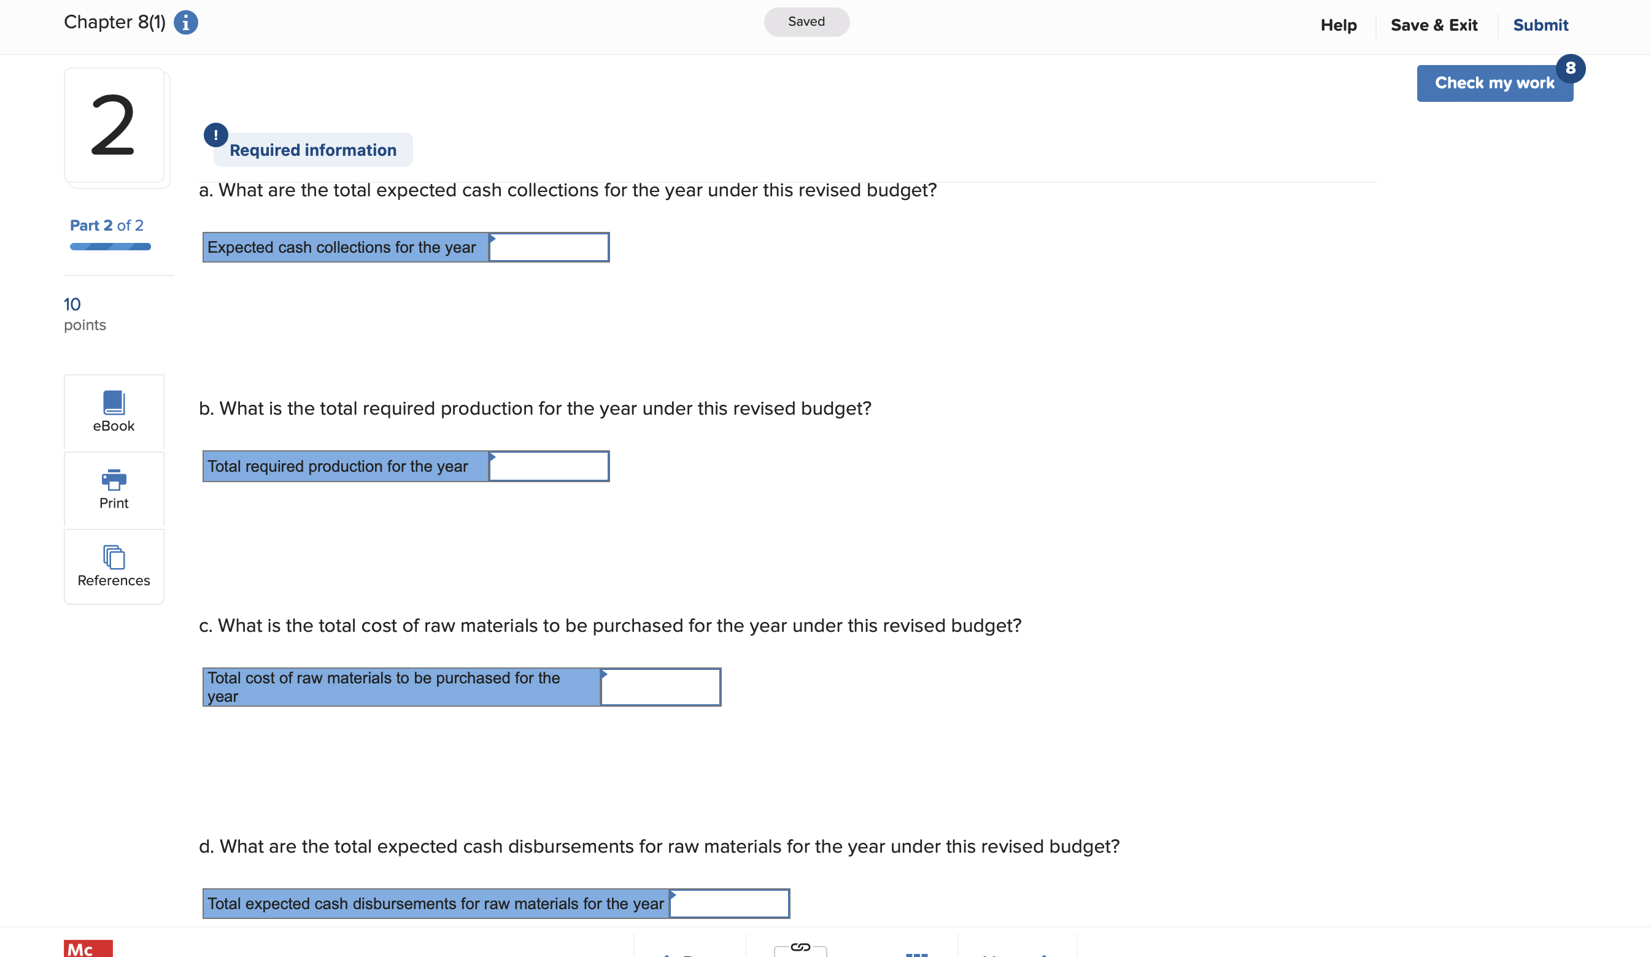
Task: Select Help from the top menu
Action: click(x=1339, y=25)
